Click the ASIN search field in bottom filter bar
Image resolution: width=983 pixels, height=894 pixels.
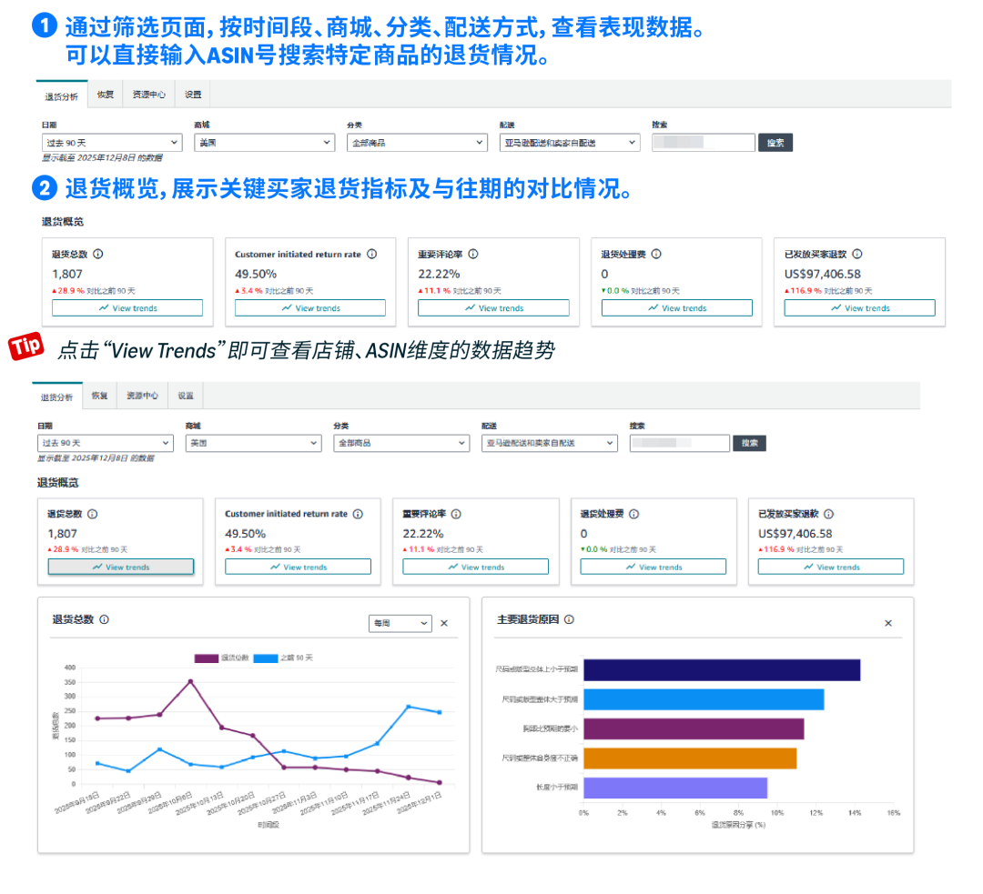pos(680,443)
